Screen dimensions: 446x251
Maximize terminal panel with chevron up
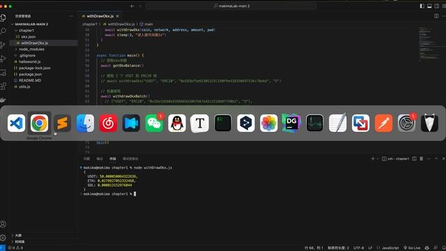pyautogui.click(x=436, y=158)
